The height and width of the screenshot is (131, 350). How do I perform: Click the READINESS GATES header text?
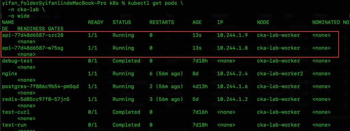click(x=40, y=29)
